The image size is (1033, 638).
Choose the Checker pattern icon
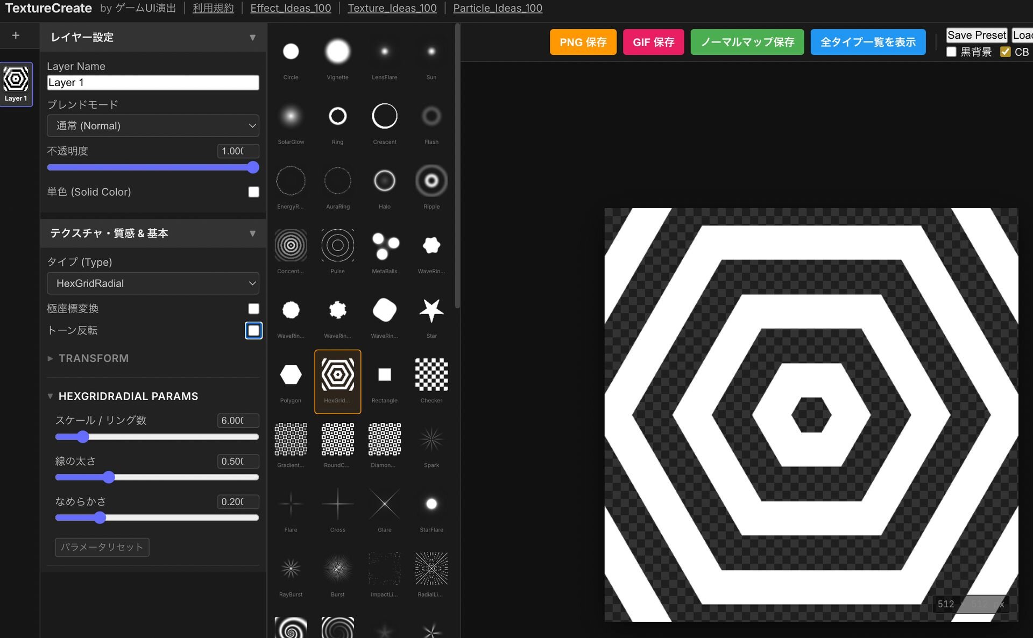point(431,375)
